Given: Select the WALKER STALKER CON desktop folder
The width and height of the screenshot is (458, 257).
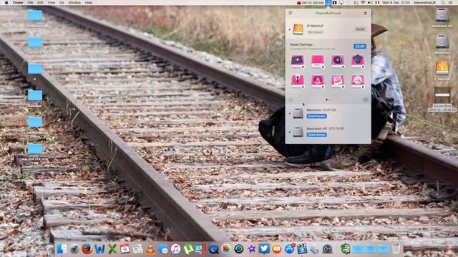Looking at the screenshot, I should pyautogui.click(x=35, y=149).
